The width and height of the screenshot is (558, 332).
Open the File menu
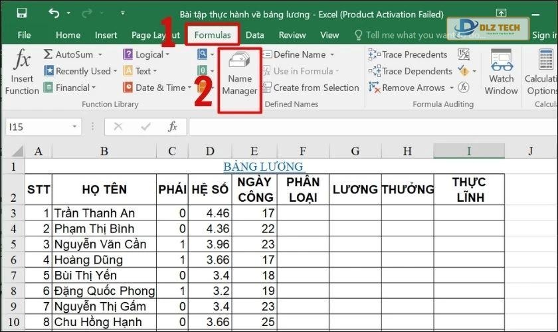coord(24,35)
